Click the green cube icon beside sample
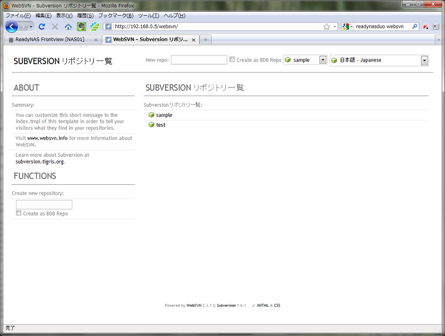 coord(151,115)
